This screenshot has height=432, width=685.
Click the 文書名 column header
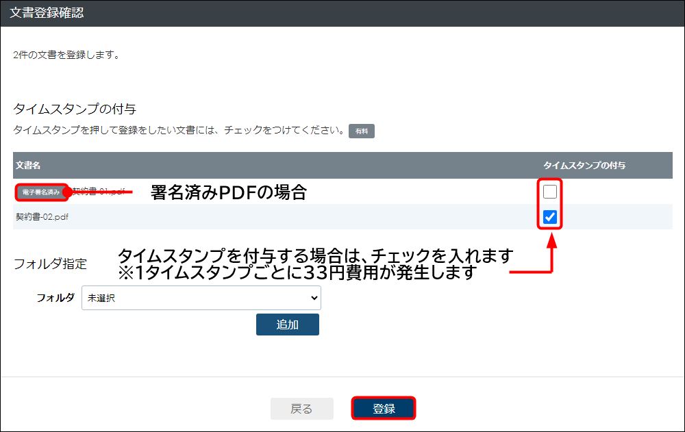coord(29,166)
